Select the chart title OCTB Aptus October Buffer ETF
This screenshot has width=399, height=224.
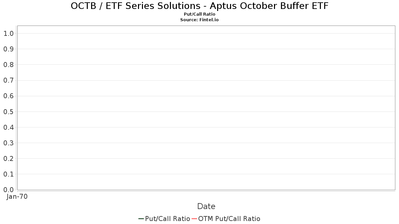click(x=199, y=6)
